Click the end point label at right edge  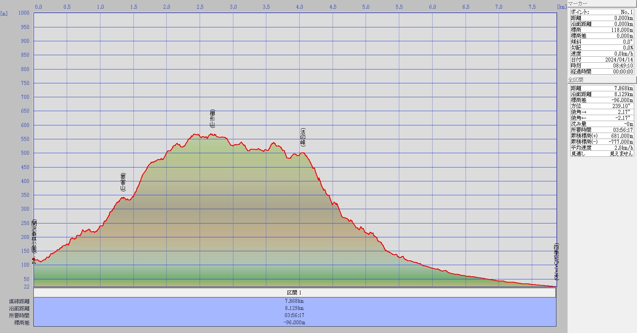pyautogui.click(x=556, y=262)
